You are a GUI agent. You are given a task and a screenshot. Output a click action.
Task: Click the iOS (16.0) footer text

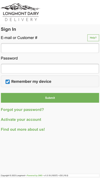[x=64, y=175]
